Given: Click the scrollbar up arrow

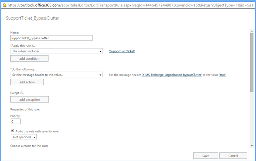Looking at the screenshot, I should pyautogui.click(x=252, y=31).
